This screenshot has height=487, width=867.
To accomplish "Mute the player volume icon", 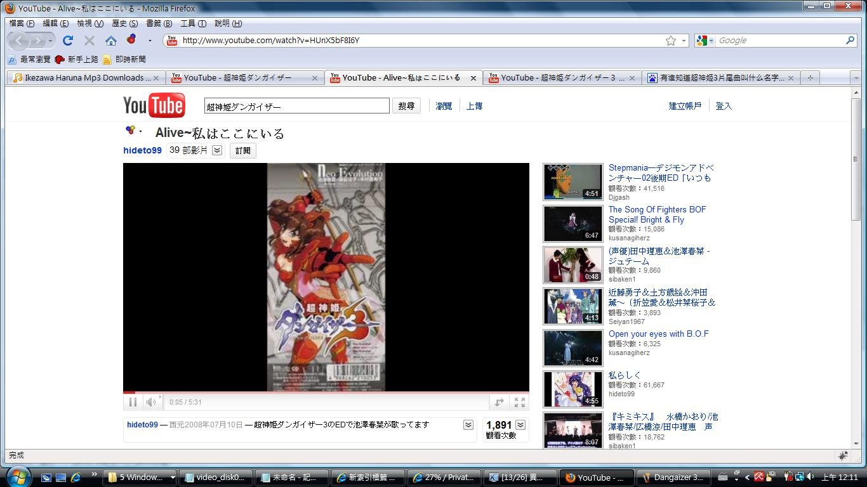I will 150,402.
